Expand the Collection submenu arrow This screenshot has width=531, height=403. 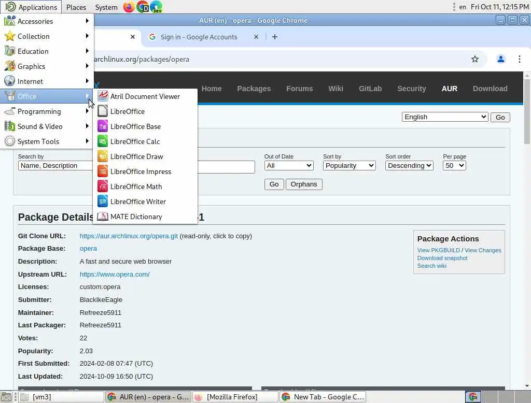click(87, 36)
